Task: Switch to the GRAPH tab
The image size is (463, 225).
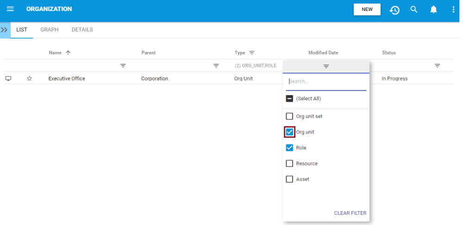Action: (x=50, y=30)
